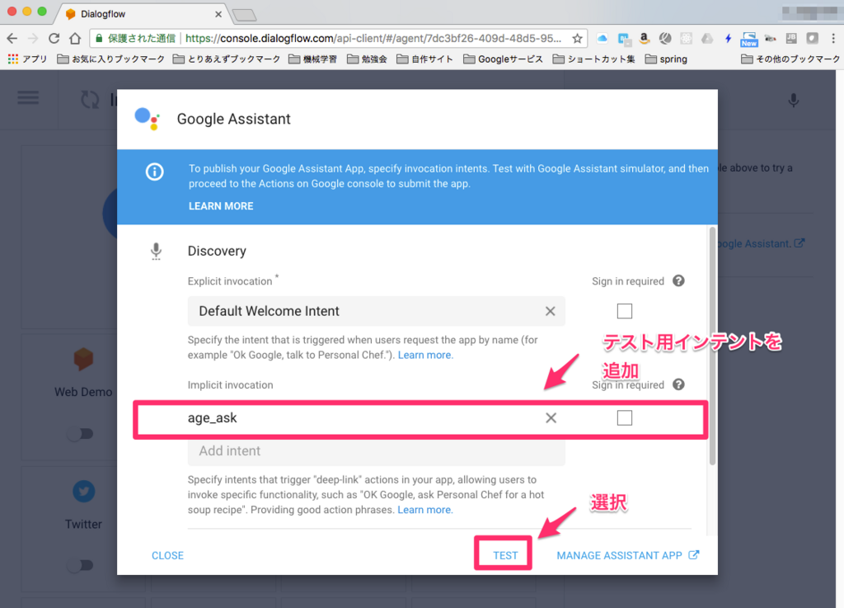This screenshot has height=608, width=844.
Task: Click the New badge extension icon
Action: 748,39
